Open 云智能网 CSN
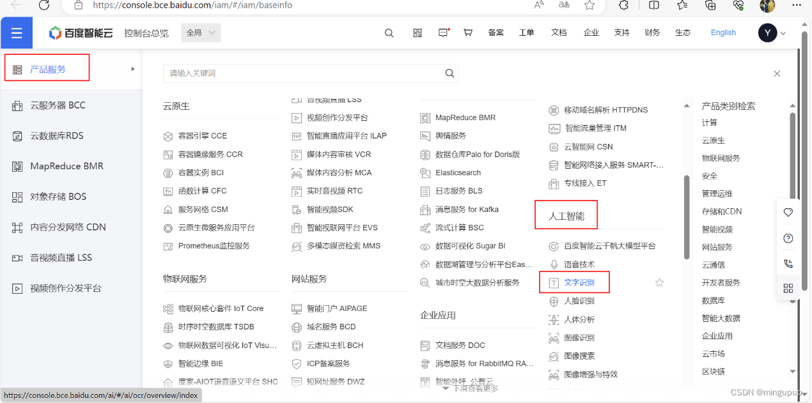Image resolution: width=812 pixels, height=403 pixels. (x=588, y=147)
